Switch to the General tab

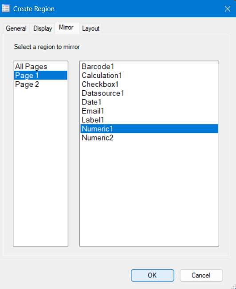(x=16, y=28)
